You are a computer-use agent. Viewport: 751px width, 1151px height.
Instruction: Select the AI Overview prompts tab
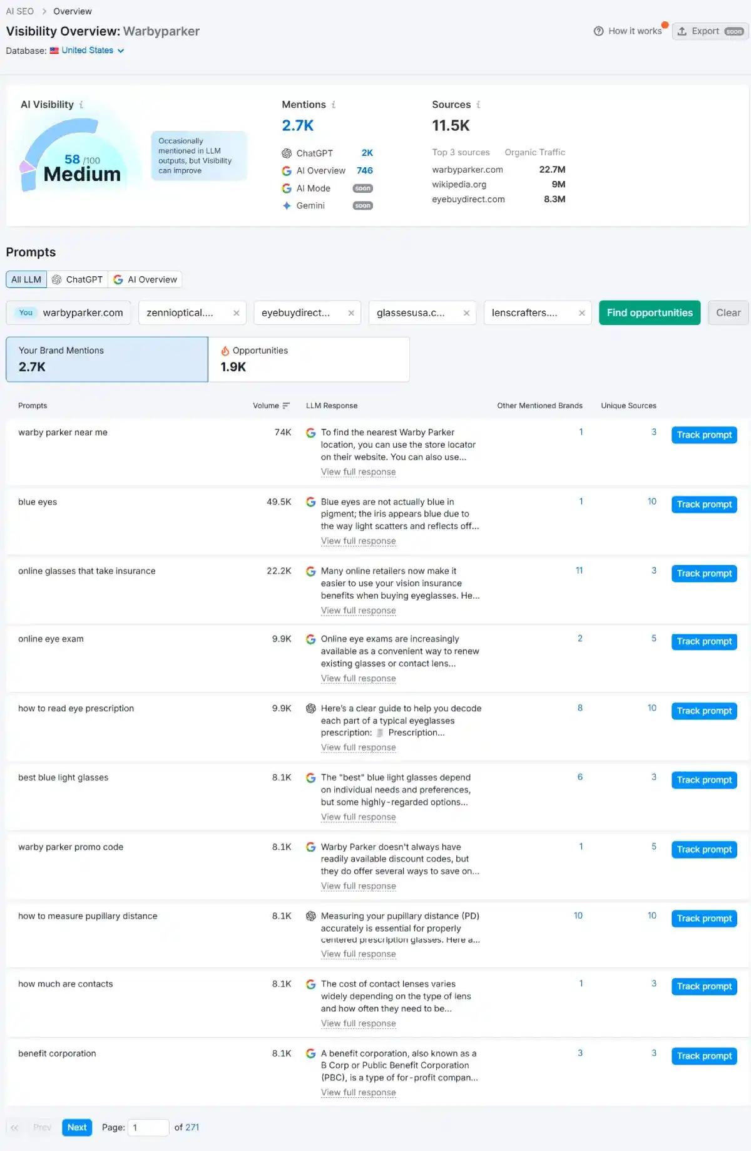pyautogui.click(x=145, y=280)
